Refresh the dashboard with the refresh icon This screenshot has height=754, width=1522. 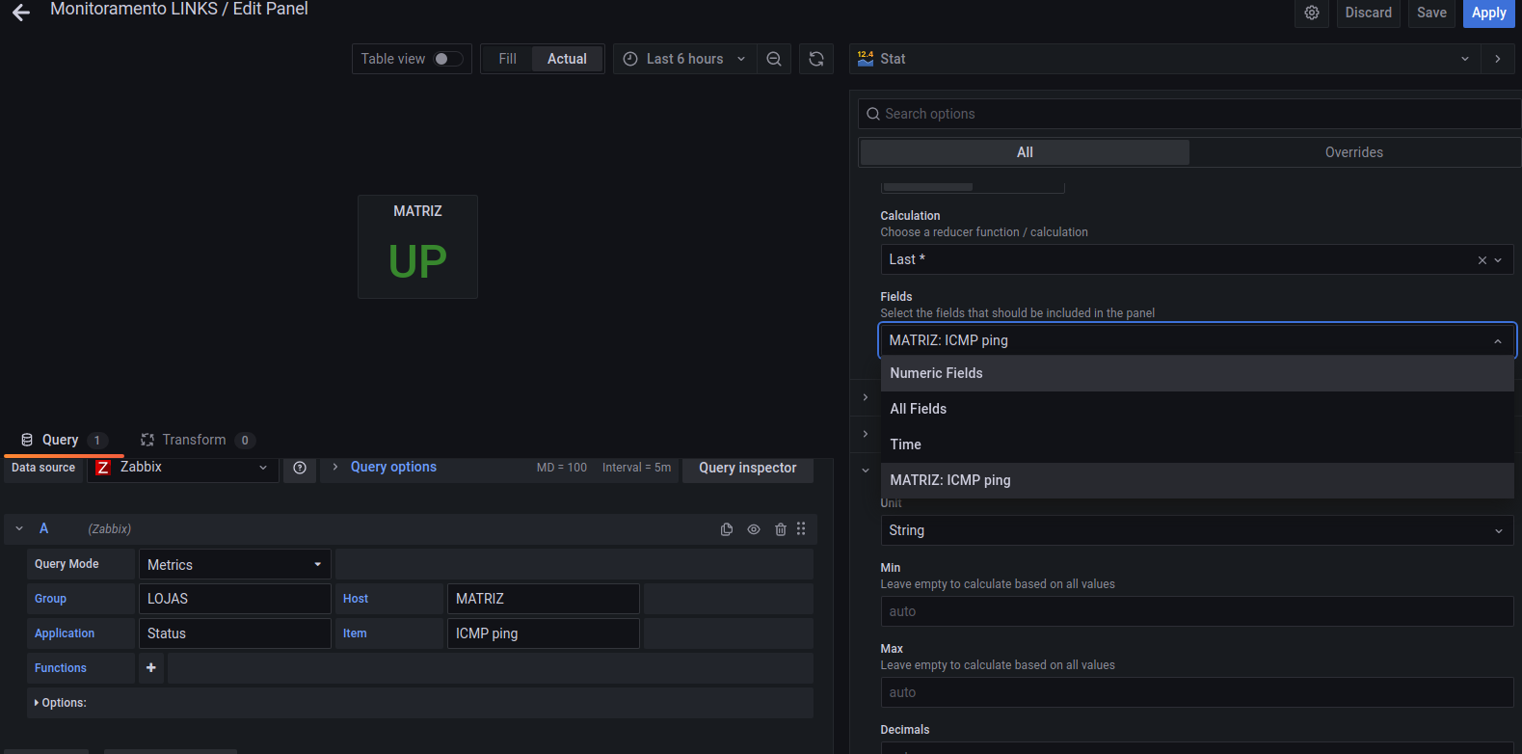tap(816, 59)
